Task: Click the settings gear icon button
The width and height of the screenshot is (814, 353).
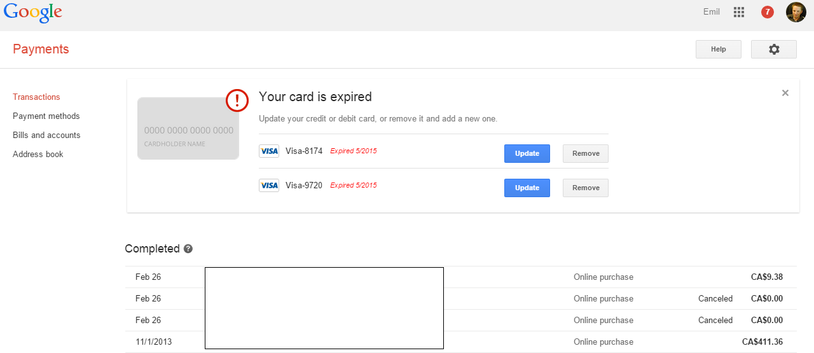Action: 774,49
